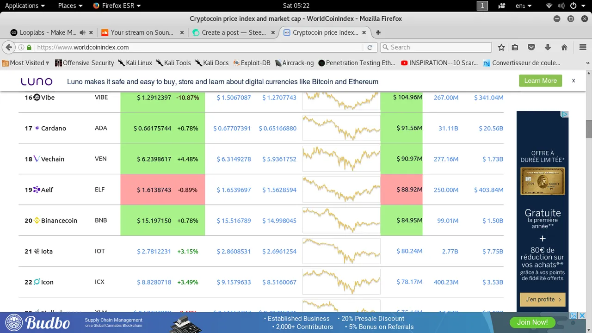Open the Aircrack-ng bookmark
Image resolution: width=592 pixels, height=333 pixels.
click(x=294, y=63)
